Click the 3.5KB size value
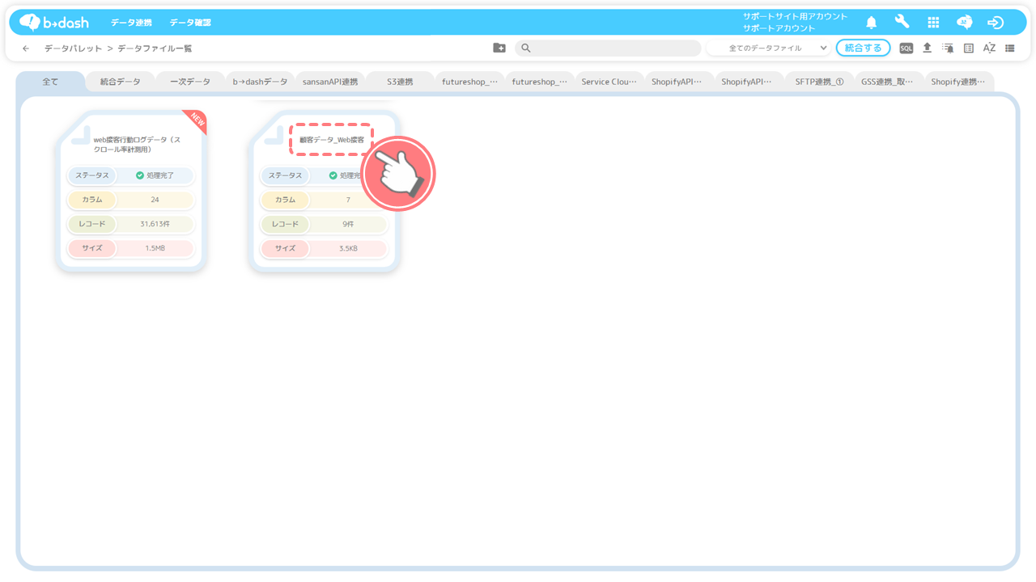1036x582 pixels. click(348, 248)
